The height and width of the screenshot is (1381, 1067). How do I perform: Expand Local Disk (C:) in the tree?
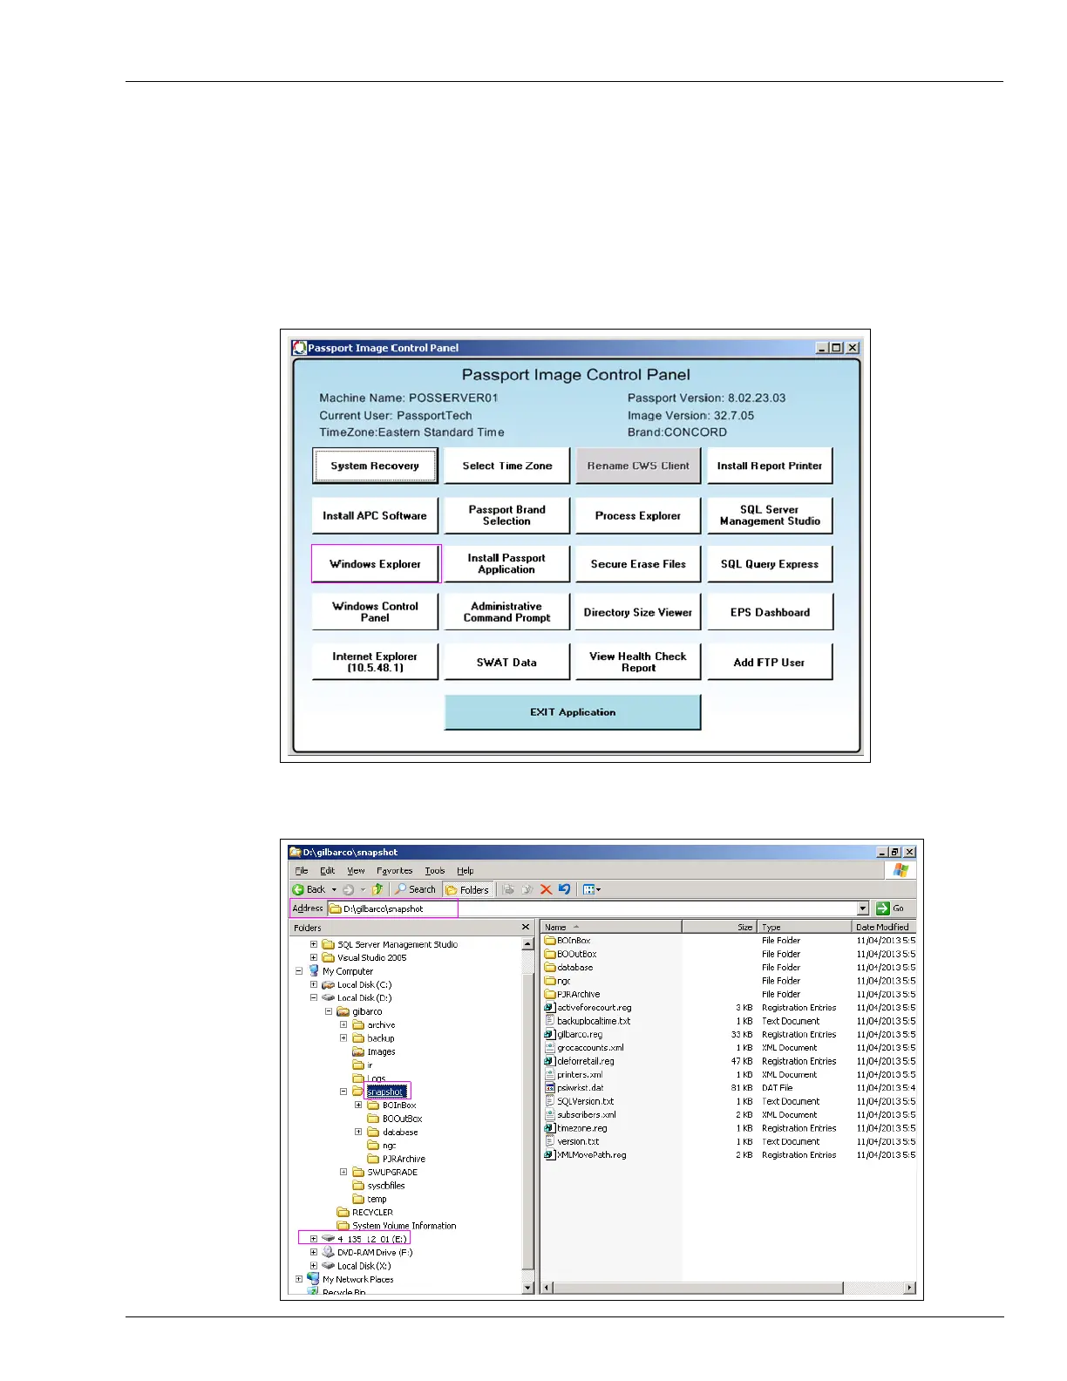click(x=314, y=984)
